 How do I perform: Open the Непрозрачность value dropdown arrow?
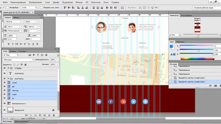coord(57,60)
